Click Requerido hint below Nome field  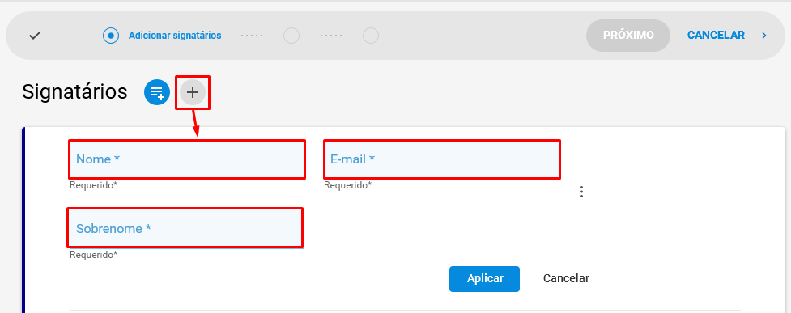pos(93,185)
